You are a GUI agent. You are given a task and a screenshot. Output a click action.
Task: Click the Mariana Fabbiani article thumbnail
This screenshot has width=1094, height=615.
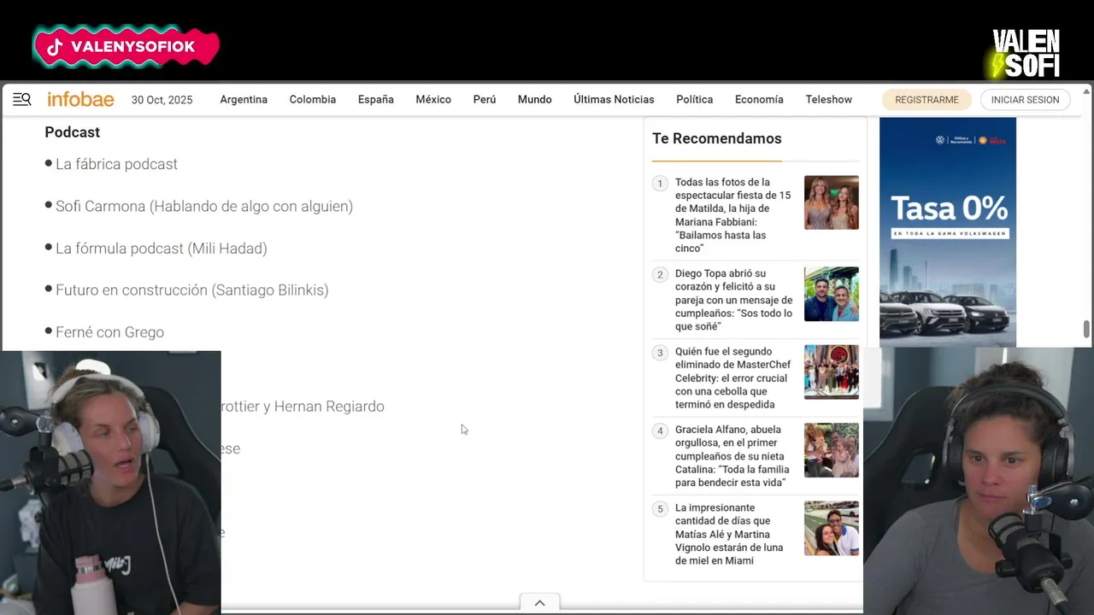pyautogui.click(x=832, y=202)
